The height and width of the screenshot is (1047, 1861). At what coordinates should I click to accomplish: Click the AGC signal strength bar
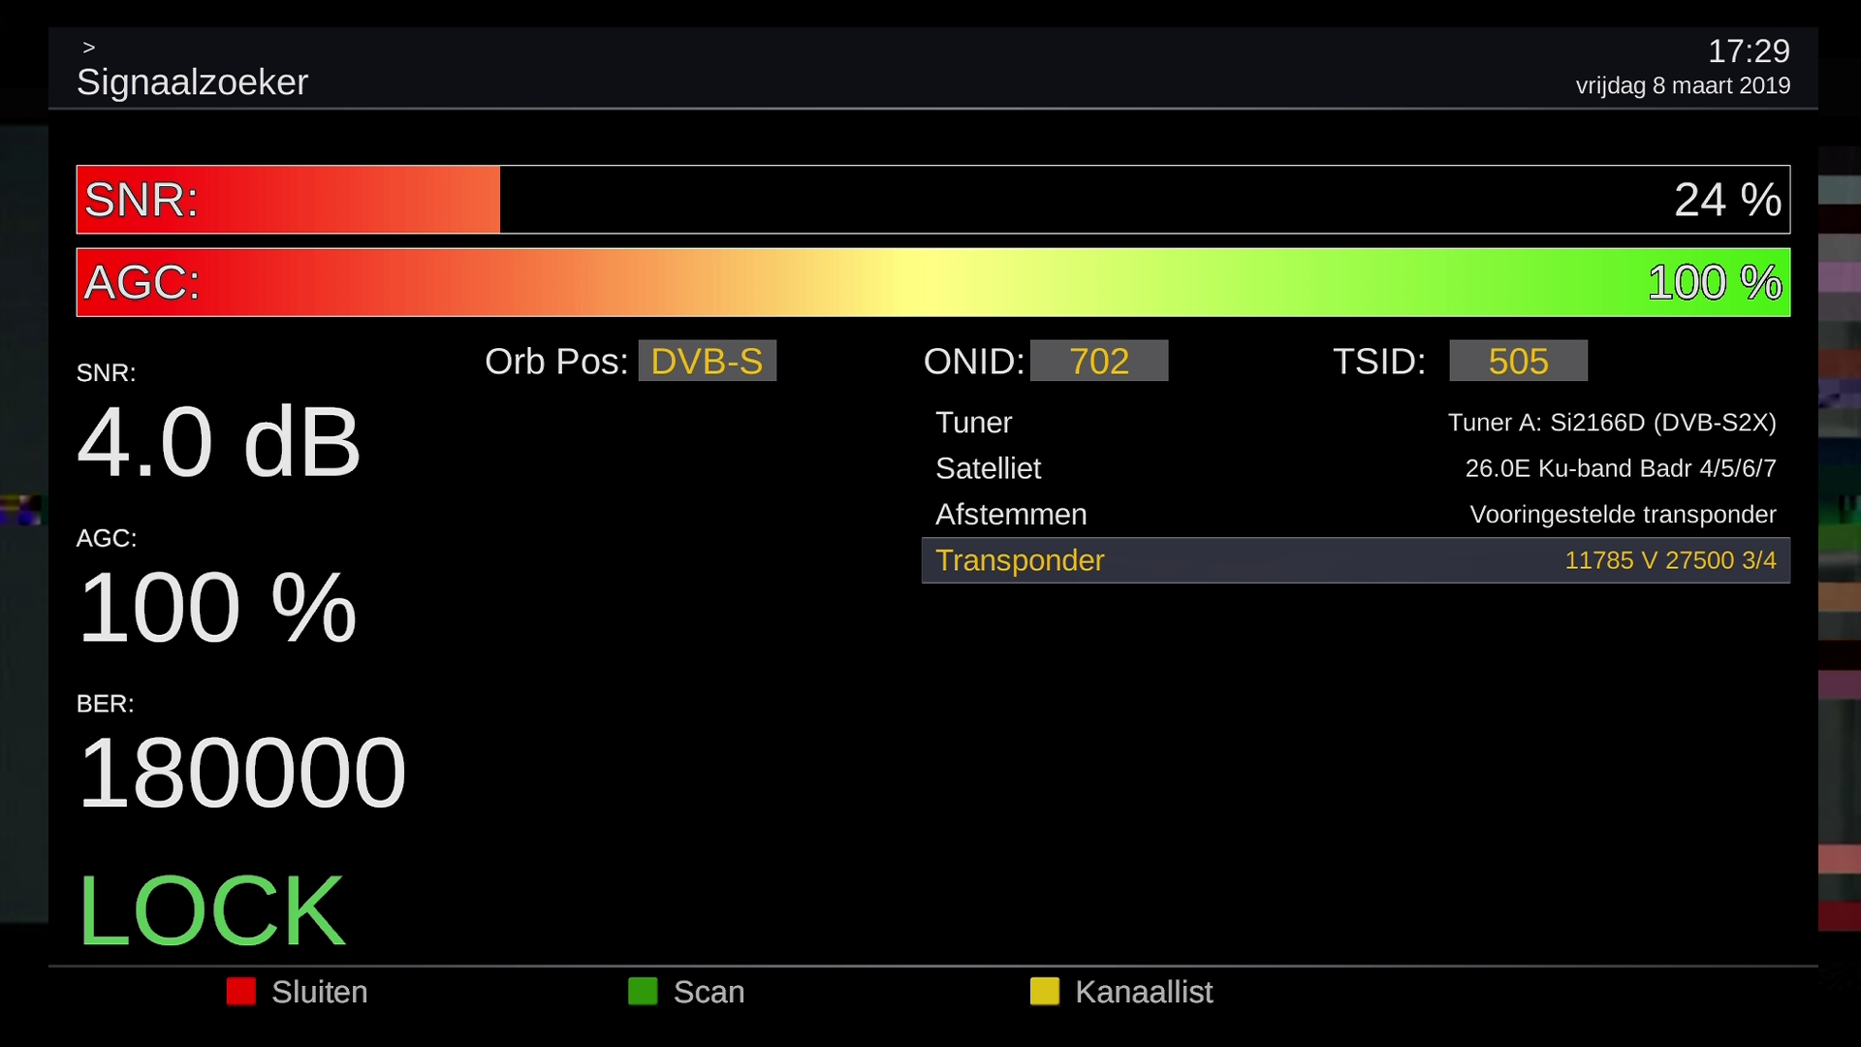pyautogui.click(x=932, y=282)
